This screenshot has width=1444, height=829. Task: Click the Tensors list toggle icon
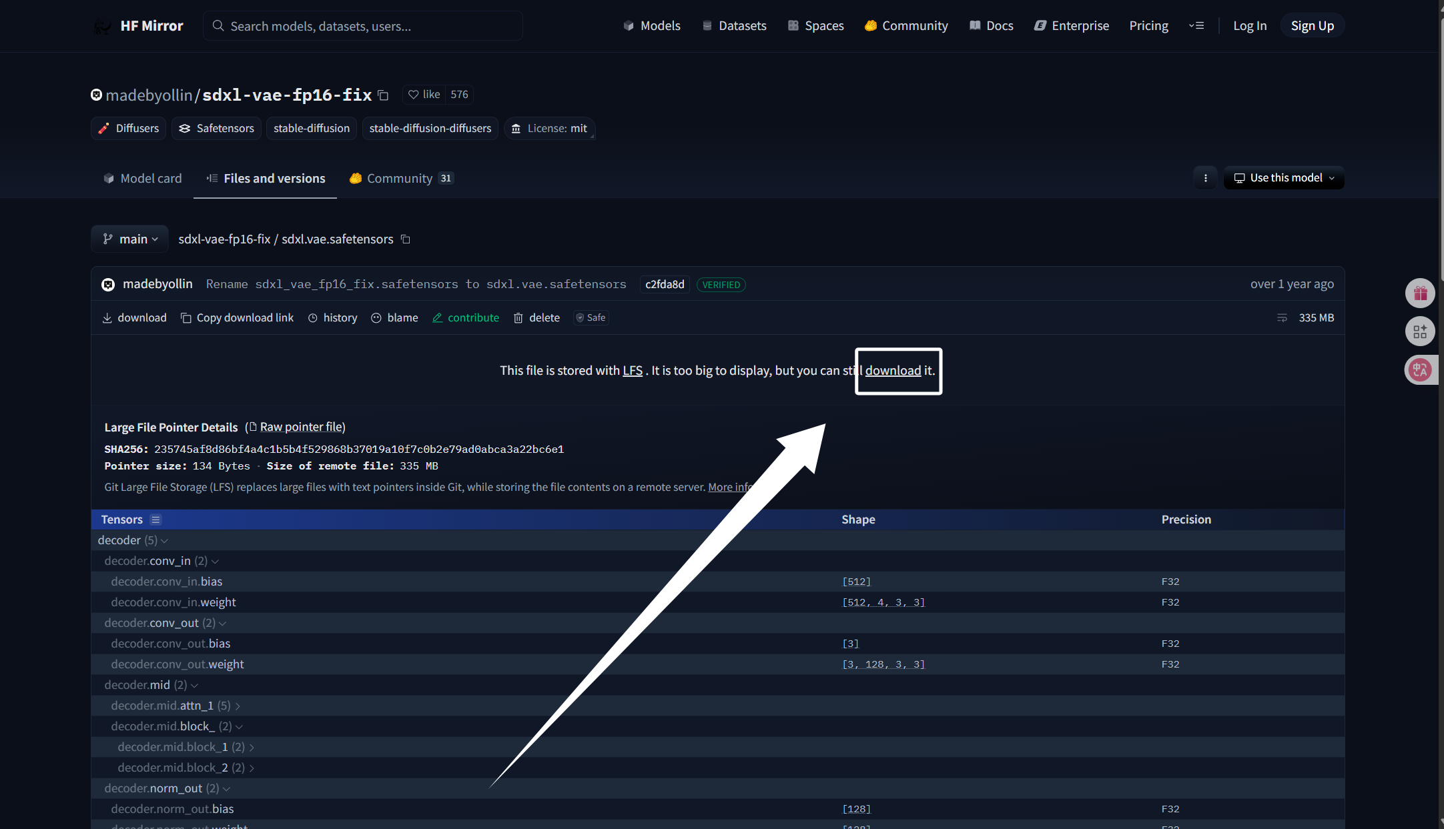click(x=155, y=520)
